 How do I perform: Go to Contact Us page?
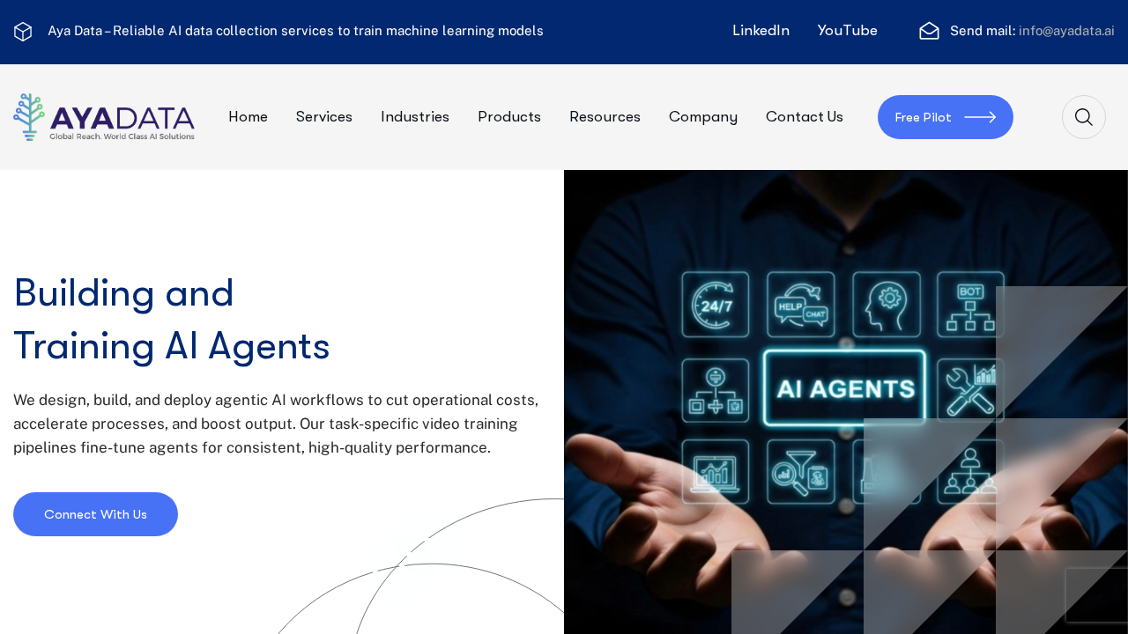tap(804, 117)
